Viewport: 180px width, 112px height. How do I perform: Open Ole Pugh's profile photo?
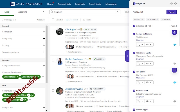click(x=60, y=32)
